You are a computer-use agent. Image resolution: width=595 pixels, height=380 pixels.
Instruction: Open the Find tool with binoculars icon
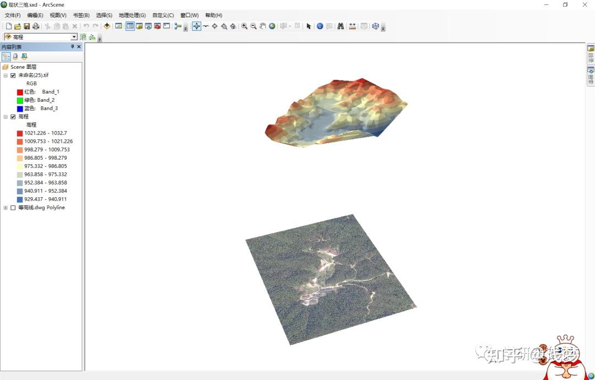pyautogui.click(x=340, y=26)
